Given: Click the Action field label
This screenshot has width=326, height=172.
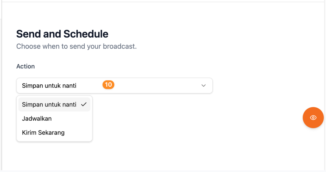Looking at the screenshot, I should click(25, 66).
